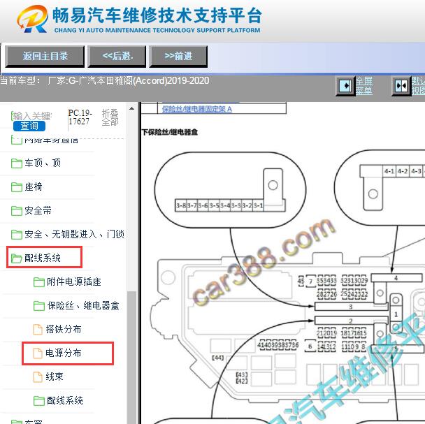Go forward with the >>前进 button
Viewport: 425px width, 424px height.
click(x=178, y=57)
